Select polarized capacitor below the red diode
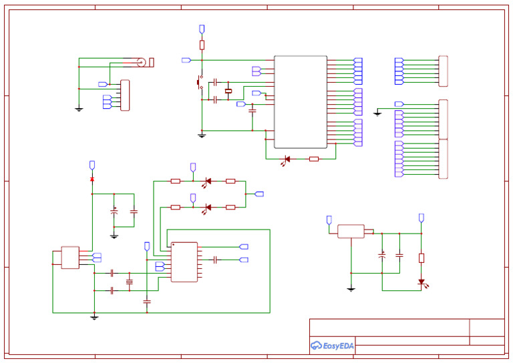Screen dimensions: 513x363 click(114, 211)
